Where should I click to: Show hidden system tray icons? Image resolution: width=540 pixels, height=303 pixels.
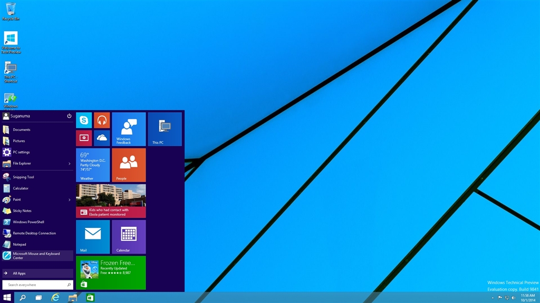click(x=493, y=298)
